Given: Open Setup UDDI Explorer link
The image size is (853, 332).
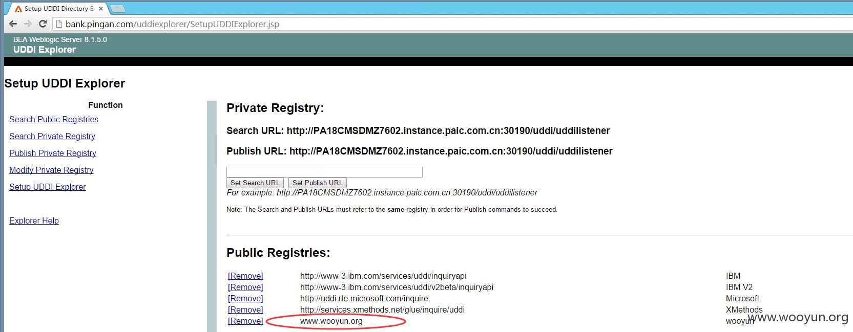Looking at the screenshot, I should [x=48, y=187].
